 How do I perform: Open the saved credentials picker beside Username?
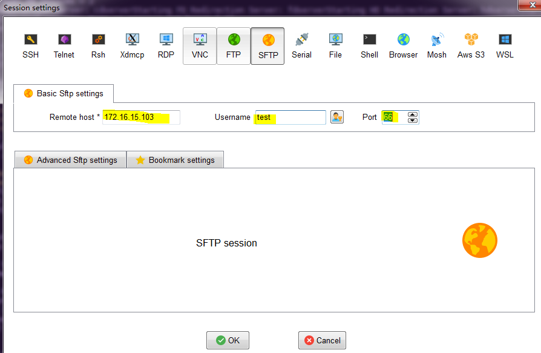[337, 117]
